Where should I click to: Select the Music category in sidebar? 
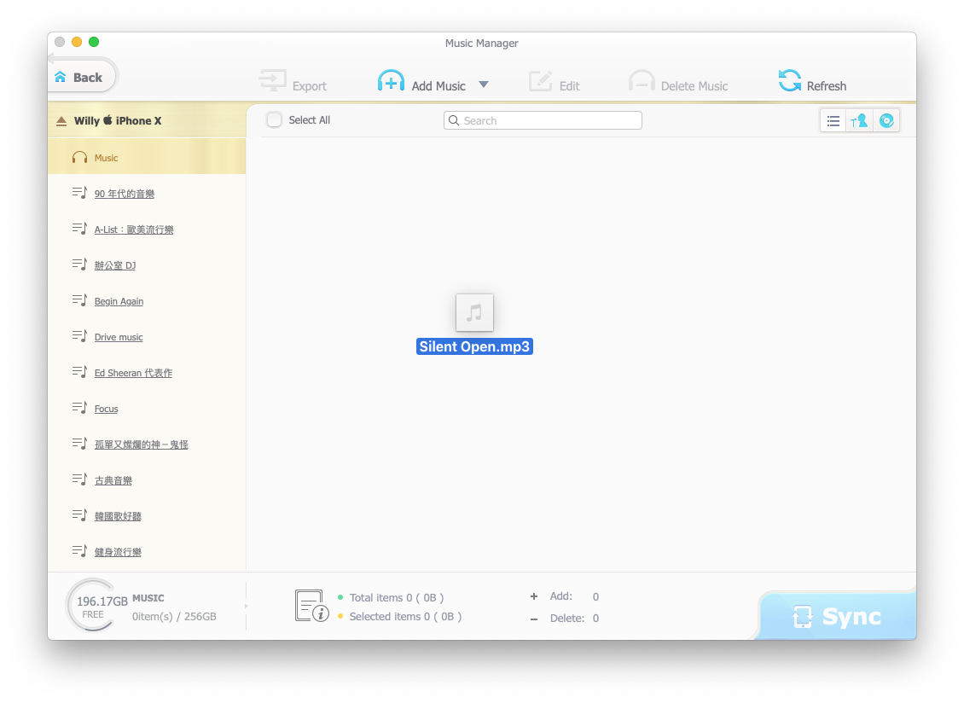147,158
